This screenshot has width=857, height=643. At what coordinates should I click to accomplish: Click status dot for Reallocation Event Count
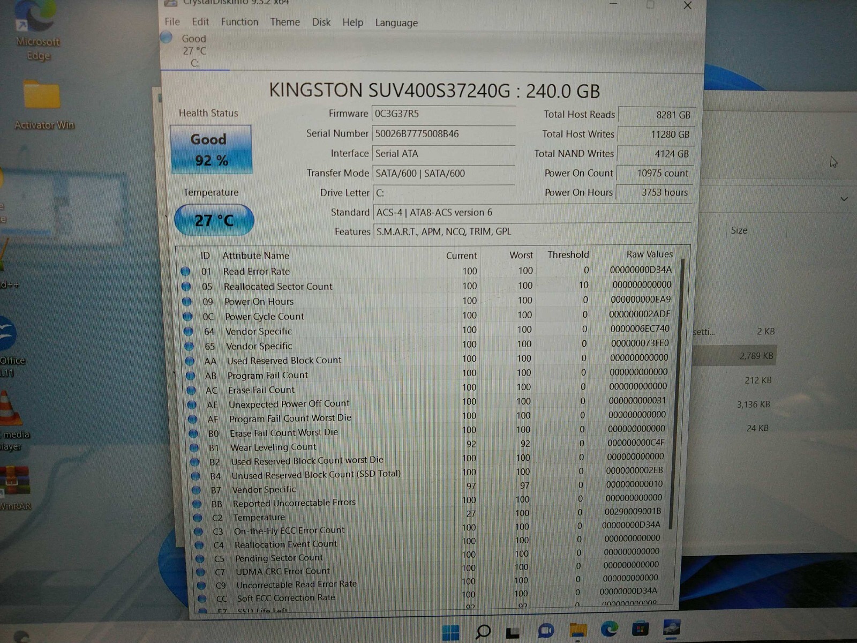coord(199,545)
